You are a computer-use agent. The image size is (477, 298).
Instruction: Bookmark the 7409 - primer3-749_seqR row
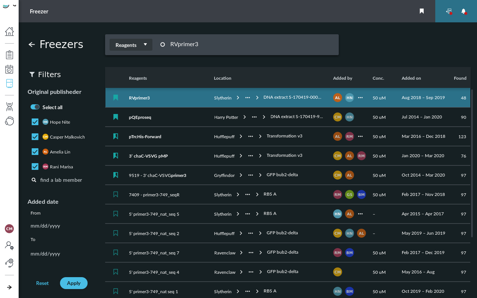(x=116, y=194)
